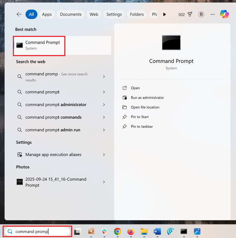Open Firefox from the taskbar
This screenshot has width=236, height=238.
131,231
